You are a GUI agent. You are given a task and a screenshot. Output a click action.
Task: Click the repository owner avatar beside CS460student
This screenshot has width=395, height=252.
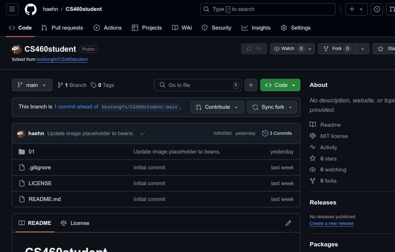[x=17, y=49]
